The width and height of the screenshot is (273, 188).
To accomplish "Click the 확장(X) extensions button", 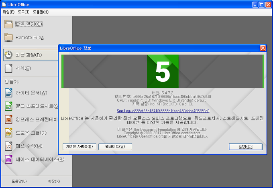I will click(54, 182).
